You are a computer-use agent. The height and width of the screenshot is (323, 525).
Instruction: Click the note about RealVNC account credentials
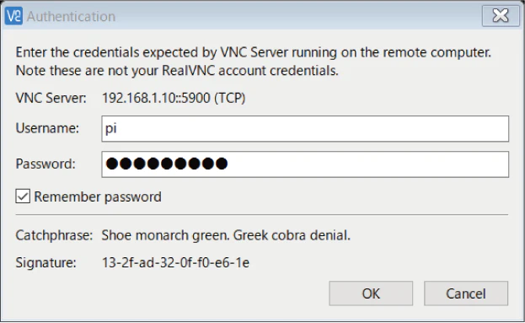click(x=177, y=71)
